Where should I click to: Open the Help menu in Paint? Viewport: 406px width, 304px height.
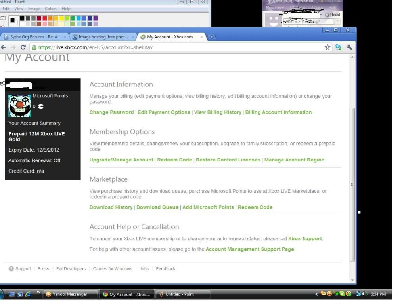point(66,9)
